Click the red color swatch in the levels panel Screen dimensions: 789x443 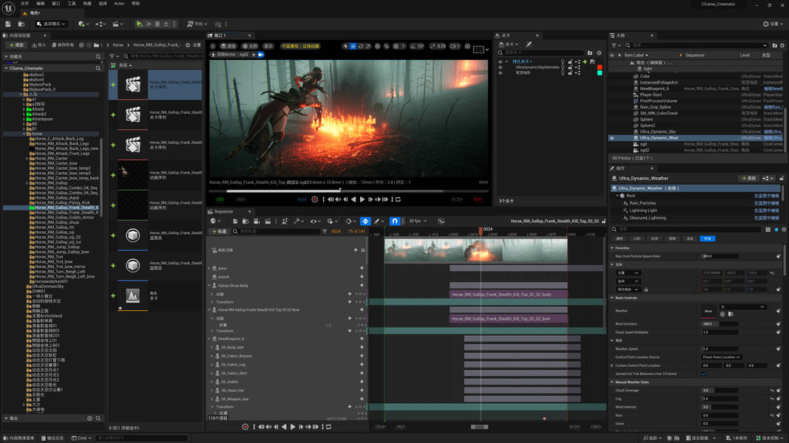[x=600, y=67]
